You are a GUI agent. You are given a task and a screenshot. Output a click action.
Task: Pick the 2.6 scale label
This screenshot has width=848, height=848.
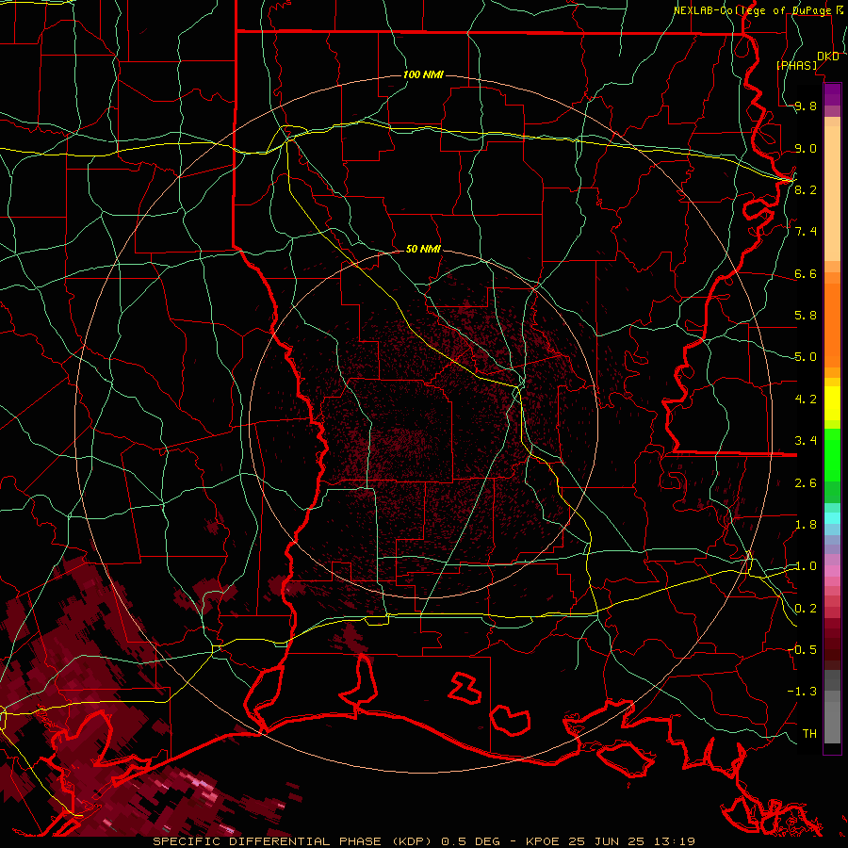pos(806,483)
